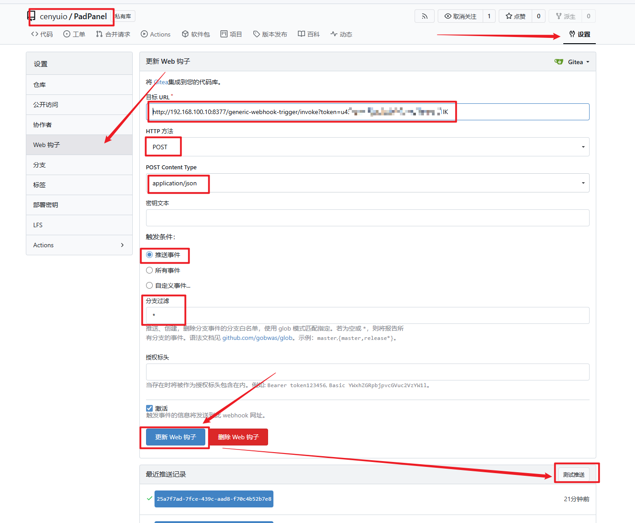The image size is (635, 523).
Task: Expand the Gitea webhook type dropdown
Action: 572,62
